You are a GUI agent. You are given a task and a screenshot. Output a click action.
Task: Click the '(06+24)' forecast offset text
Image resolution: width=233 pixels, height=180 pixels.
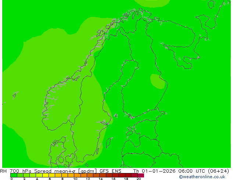(218, 171)
